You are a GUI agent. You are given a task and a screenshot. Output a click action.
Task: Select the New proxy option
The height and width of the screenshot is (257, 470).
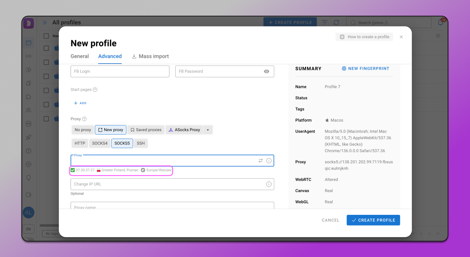(111, 130)
